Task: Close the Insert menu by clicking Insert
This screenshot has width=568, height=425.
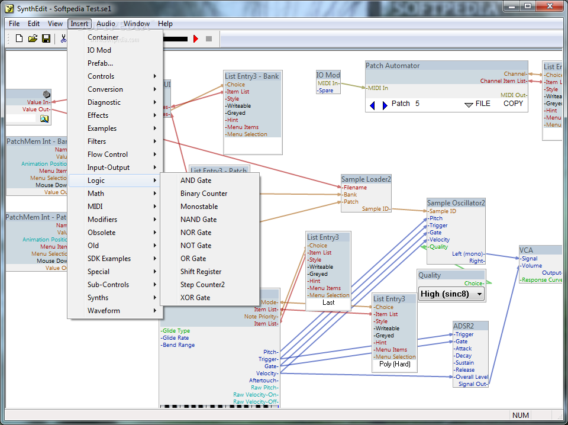Action: tap(79, 24)
